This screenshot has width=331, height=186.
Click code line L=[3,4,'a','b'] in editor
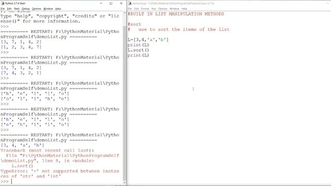pos(148,40)
